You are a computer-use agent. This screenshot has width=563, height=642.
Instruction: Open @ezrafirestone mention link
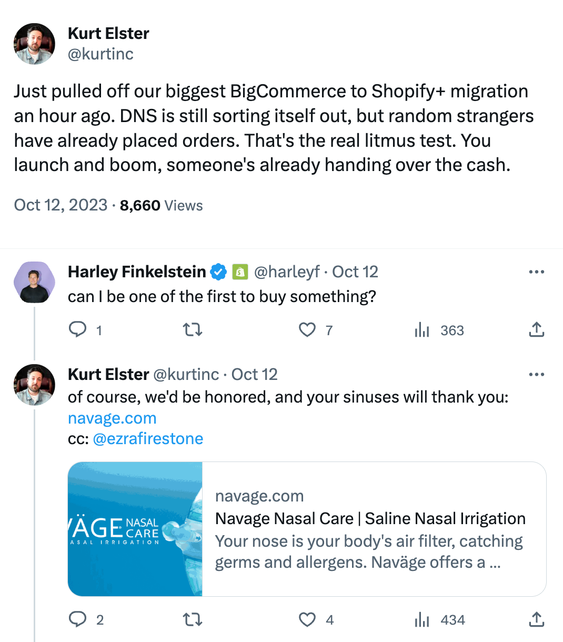click(x=148, y=439)
